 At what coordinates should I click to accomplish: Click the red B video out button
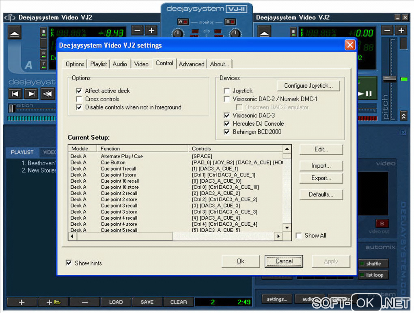click(382, 223)
